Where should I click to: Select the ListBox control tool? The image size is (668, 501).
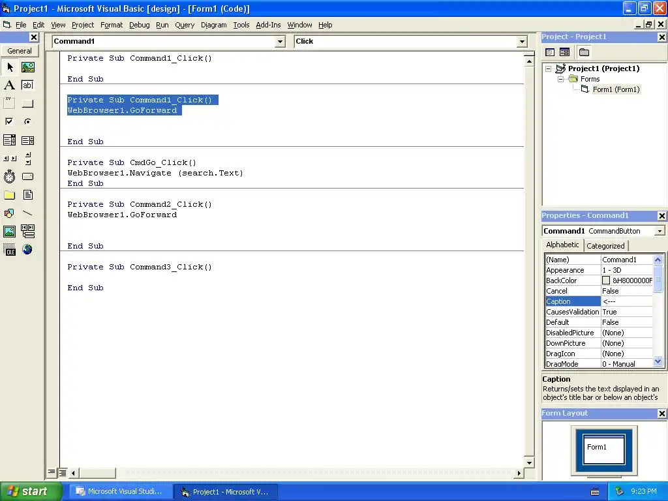click(27, 140)
